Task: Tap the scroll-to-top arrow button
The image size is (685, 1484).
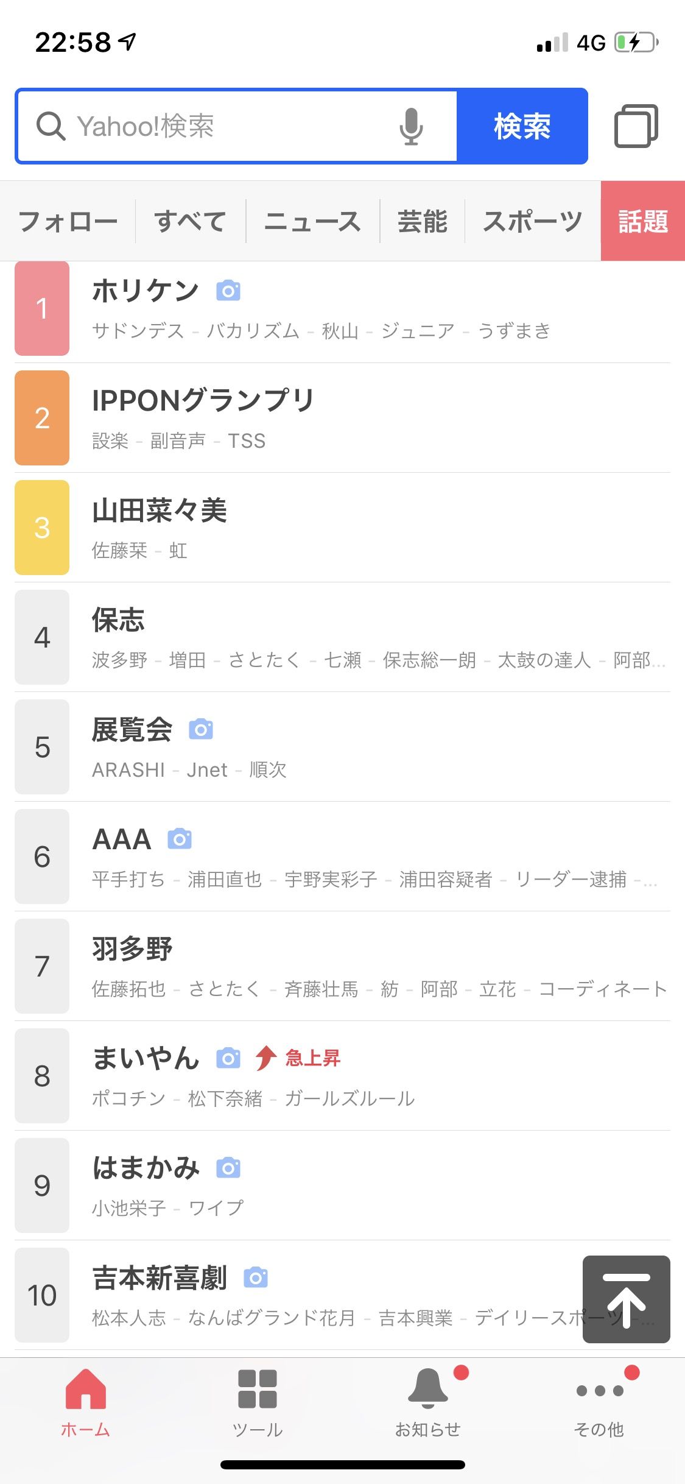Action: pos(626,1299)
